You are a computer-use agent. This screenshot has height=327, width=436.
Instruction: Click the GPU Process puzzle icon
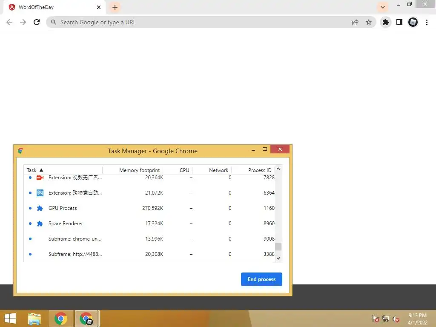point(40,208)
